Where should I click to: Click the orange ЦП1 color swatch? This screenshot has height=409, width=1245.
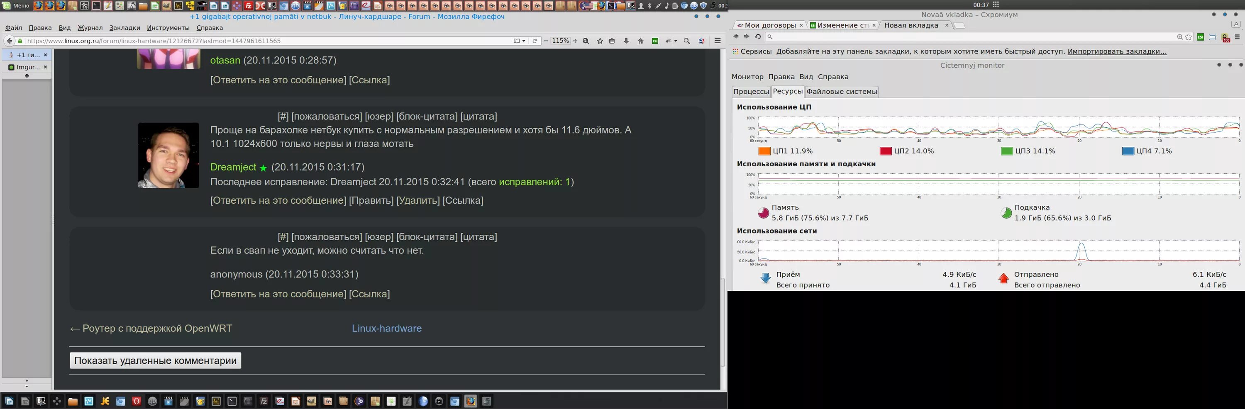pos(764,151)
